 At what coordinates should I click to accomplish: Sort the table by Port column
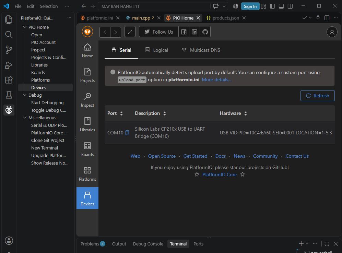[x=121, y=113]
